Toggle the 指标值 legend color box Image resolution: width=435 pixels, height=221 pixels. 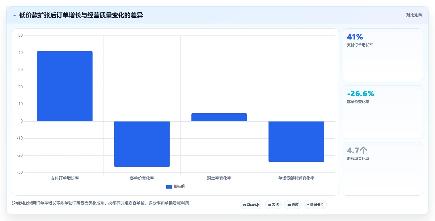tap(169, 186)
